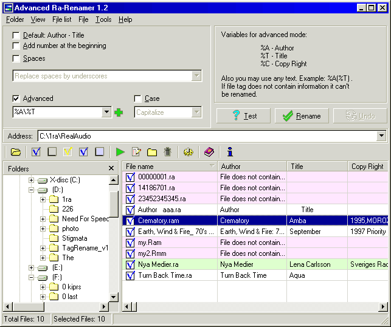Open the File list menu
Image resolution: width=391 pixels, height=327 pixels.
point(61,19)
